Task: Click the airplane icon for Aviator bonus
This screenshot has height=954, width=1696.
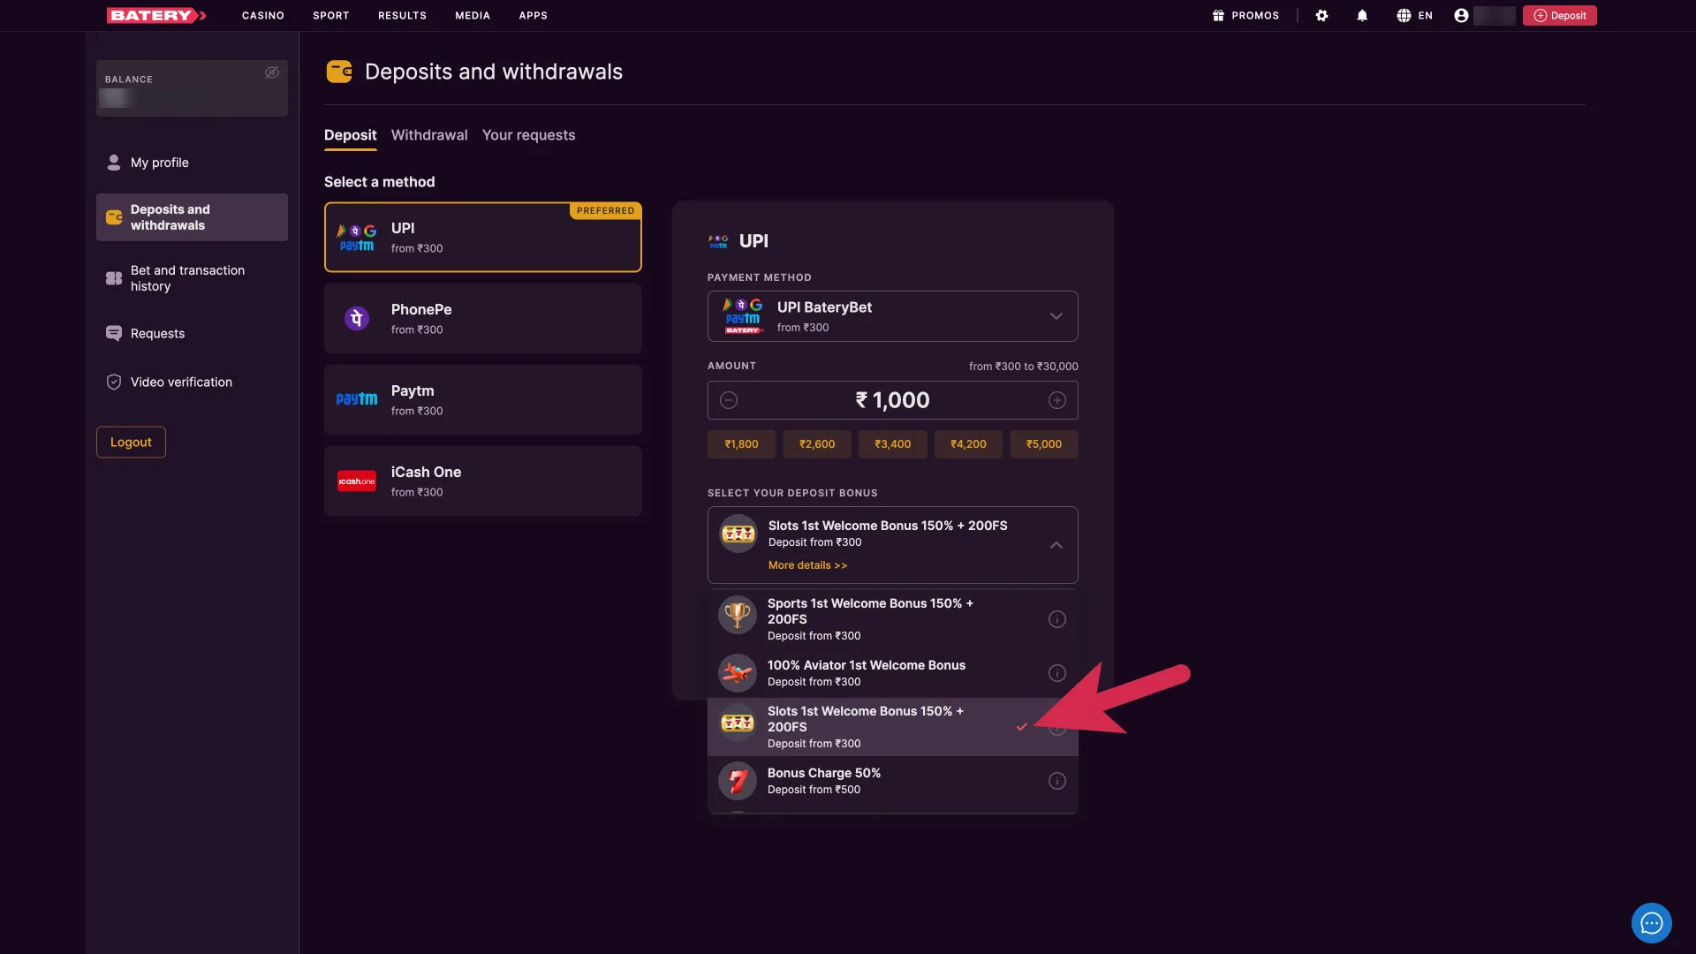Action: (x=737, y=673)
